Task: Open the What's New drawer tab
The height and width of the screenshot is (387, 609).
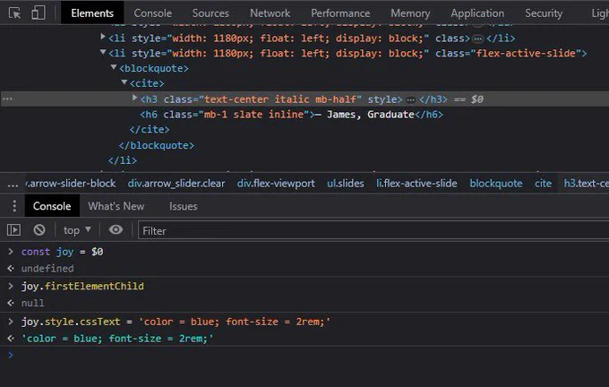Action: (x=116, y=206)
